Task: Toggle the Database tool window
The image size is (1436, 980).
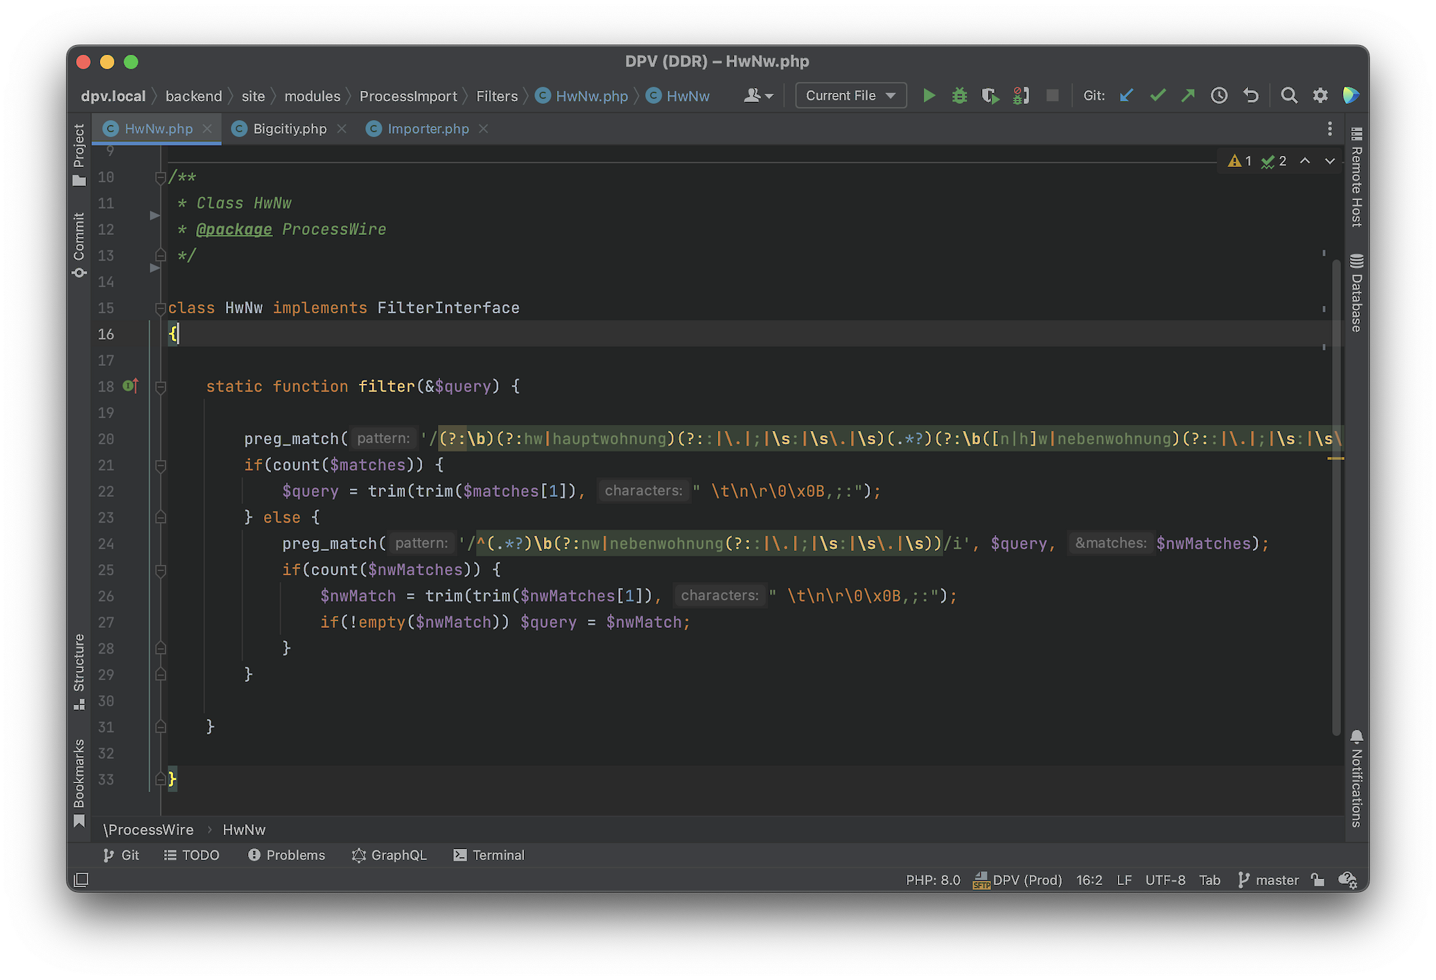Action: pyautogui.click(x=1356, y=293)
